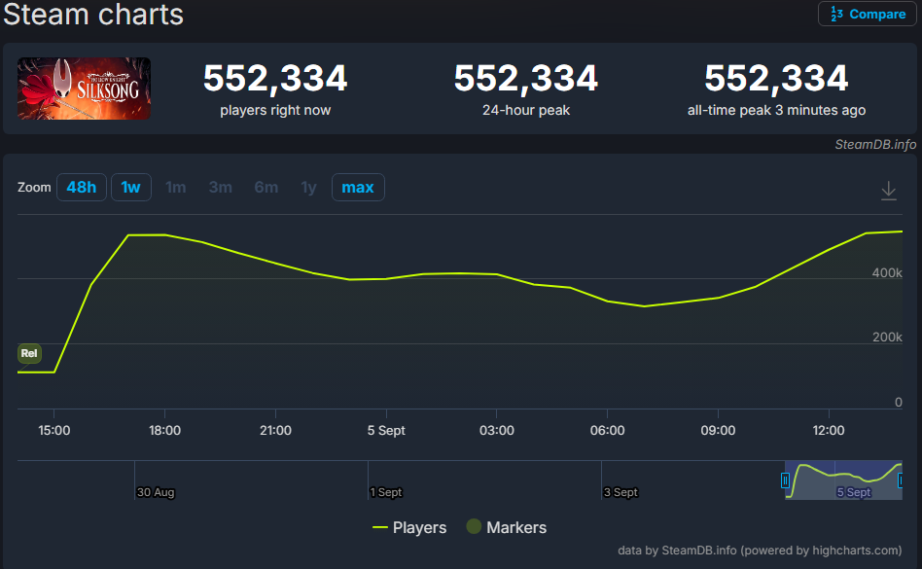Screen dimensions: 922x569
Task: Select the 3m zoom option
Action: (221, 188)
